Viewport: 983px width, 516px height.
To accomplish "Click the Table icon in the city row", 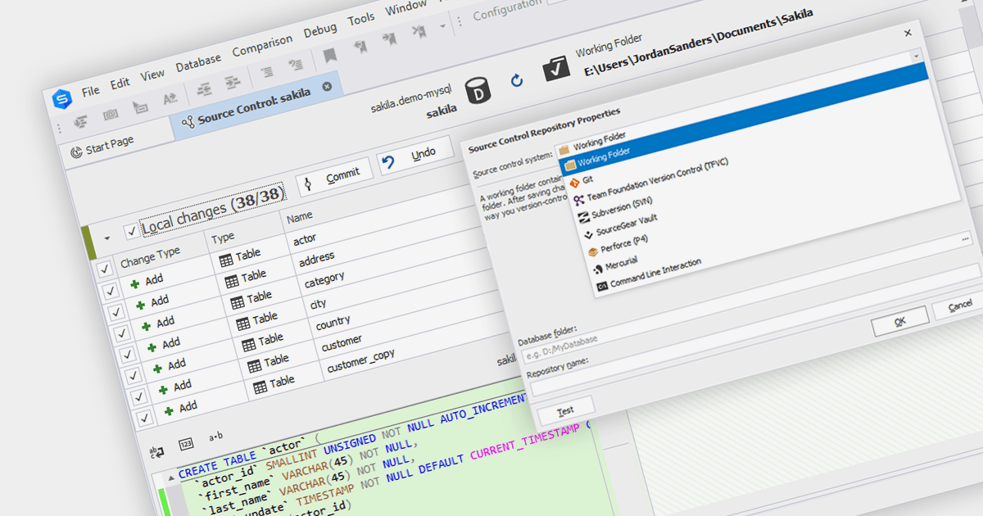I will tap(243, 323).
